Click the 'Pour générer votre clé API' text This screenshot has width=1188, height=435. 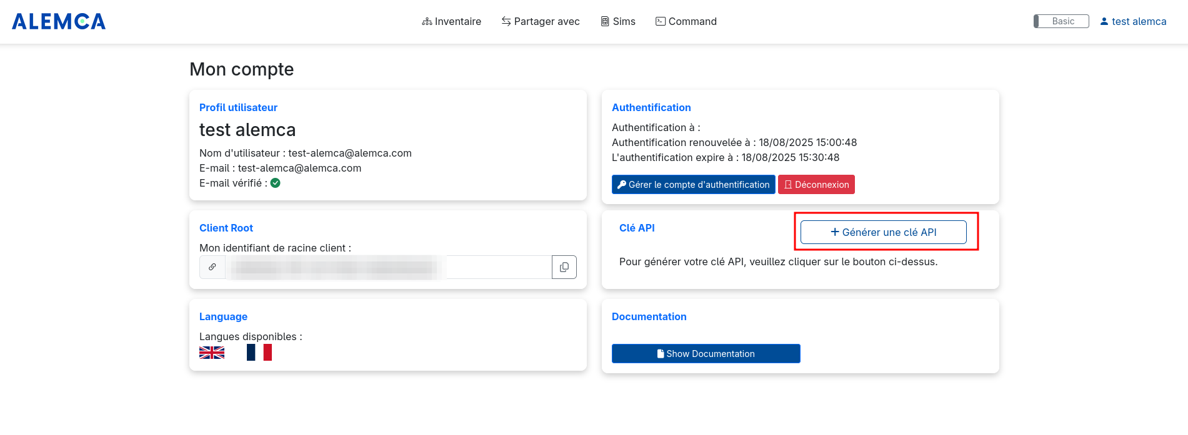[x=779, y=261]
